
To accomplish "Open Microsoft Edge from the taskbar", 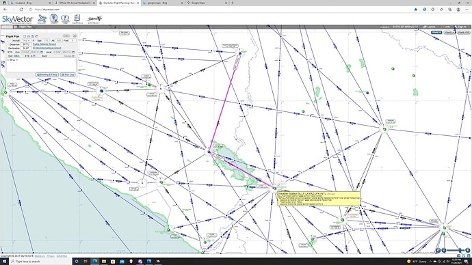I will (94, 262).
